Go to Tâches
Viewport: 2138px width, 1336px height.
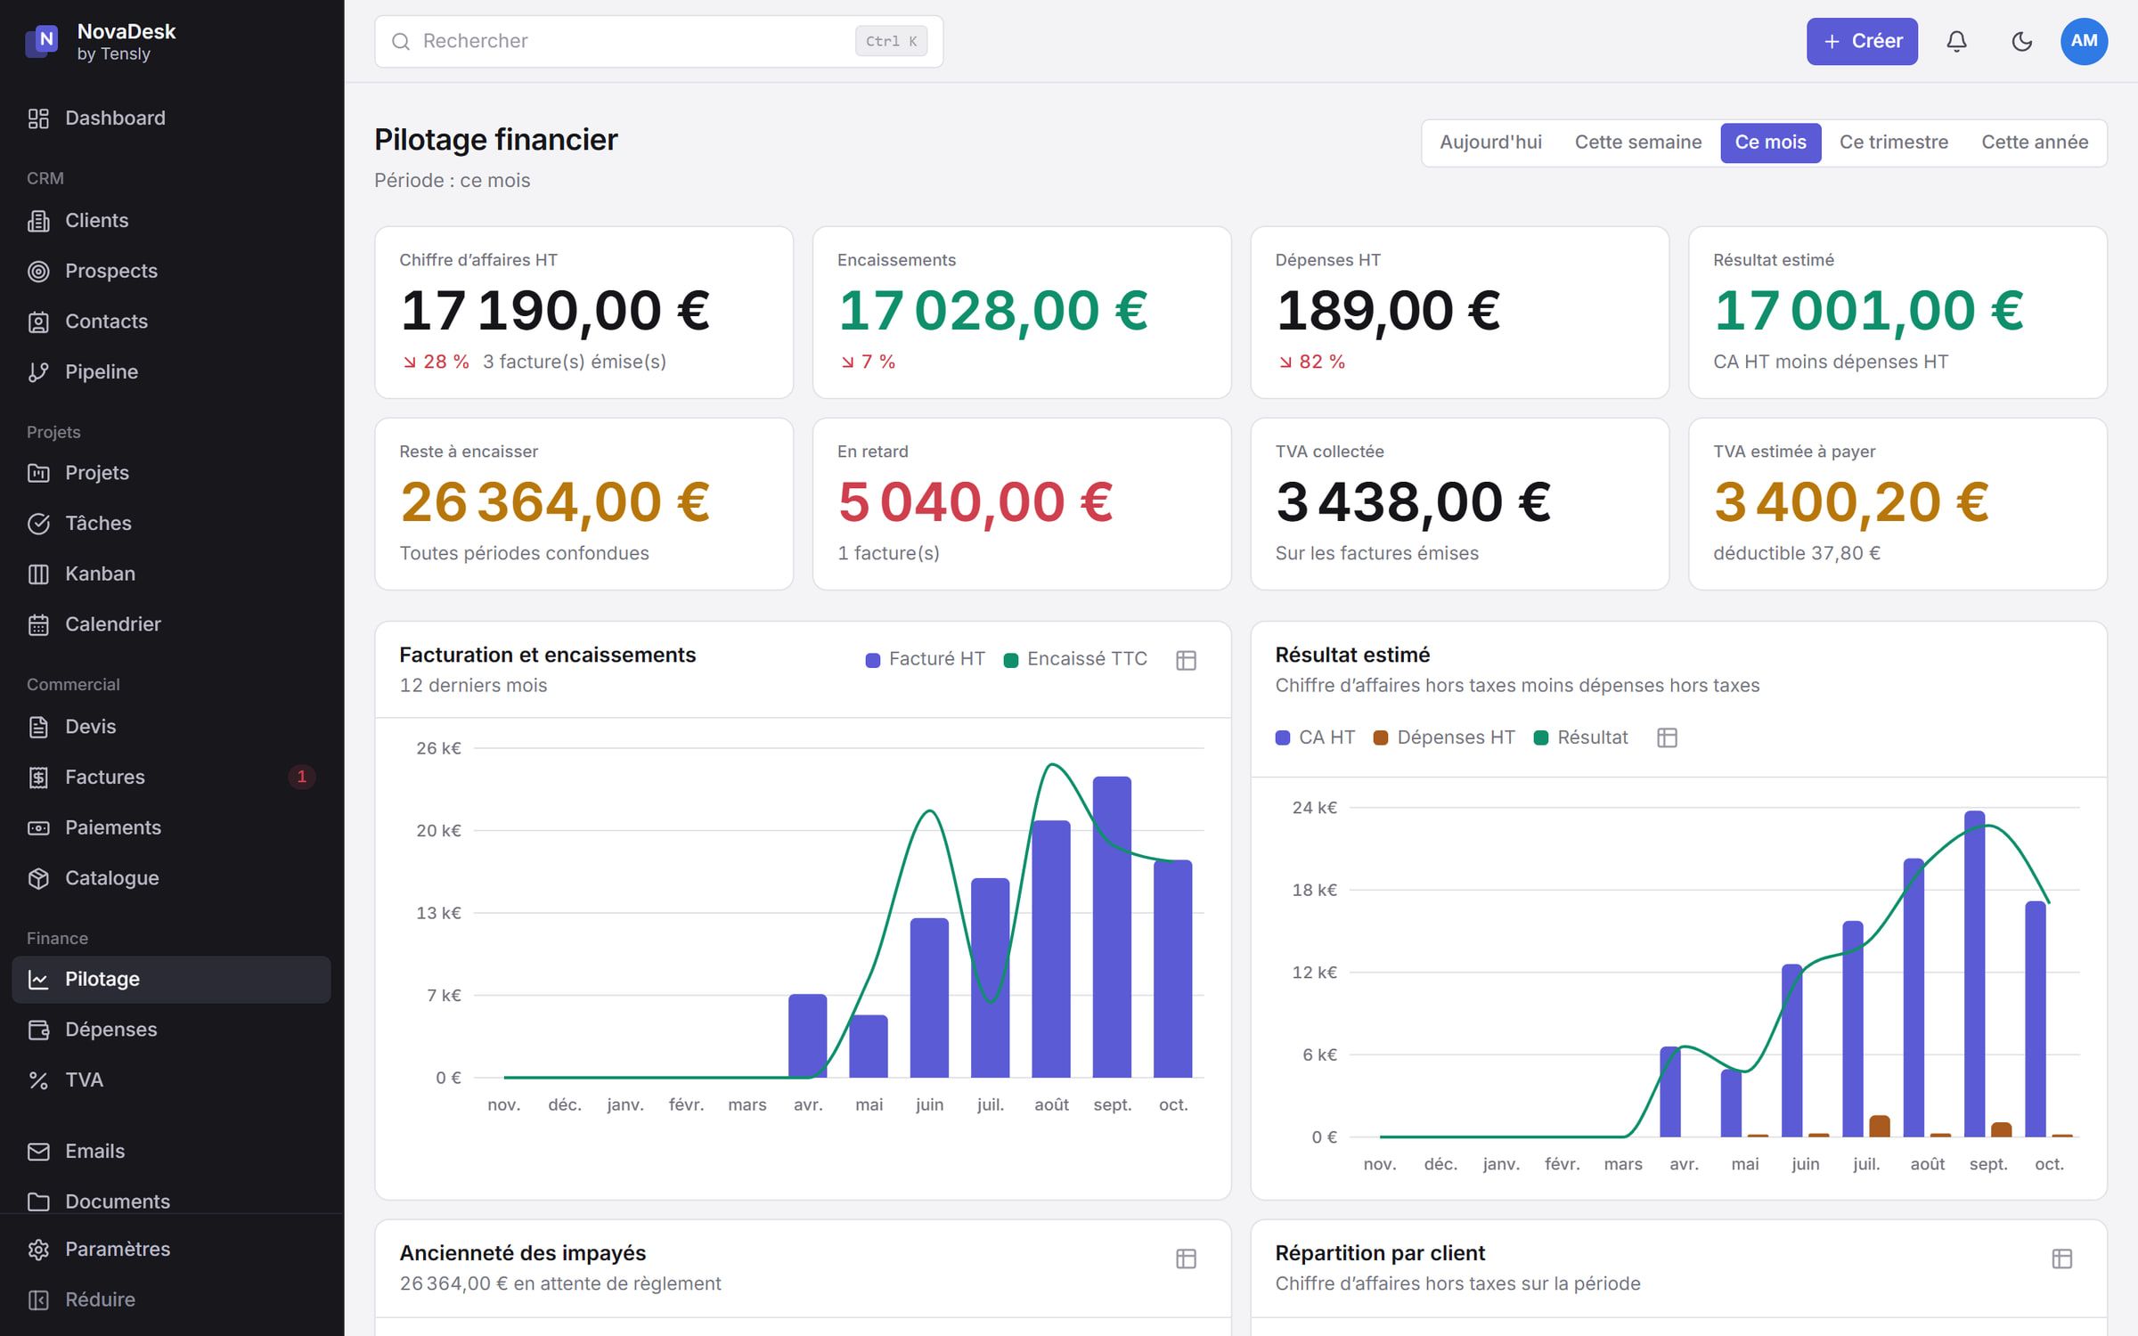coord(171,524)
